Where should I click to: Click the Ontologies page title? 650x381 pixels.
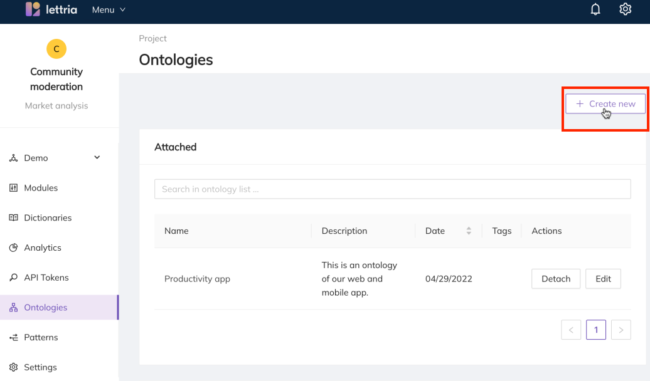[176, 60]
